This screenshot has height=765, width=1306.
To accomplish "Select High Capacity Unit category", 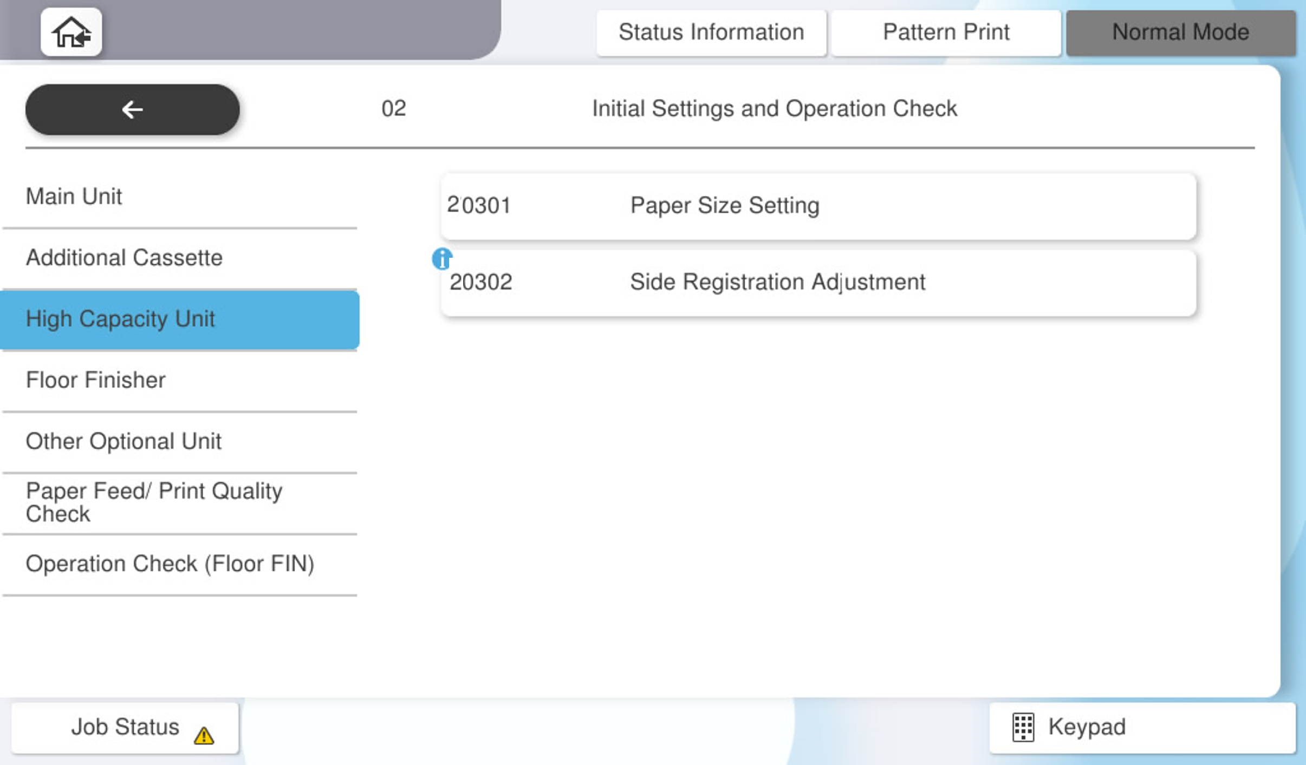I will click(179, 319).
